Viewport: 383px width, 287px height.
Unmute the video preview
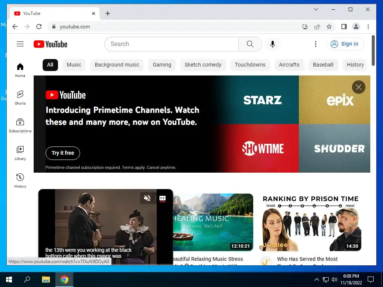[x=147, y=198]
